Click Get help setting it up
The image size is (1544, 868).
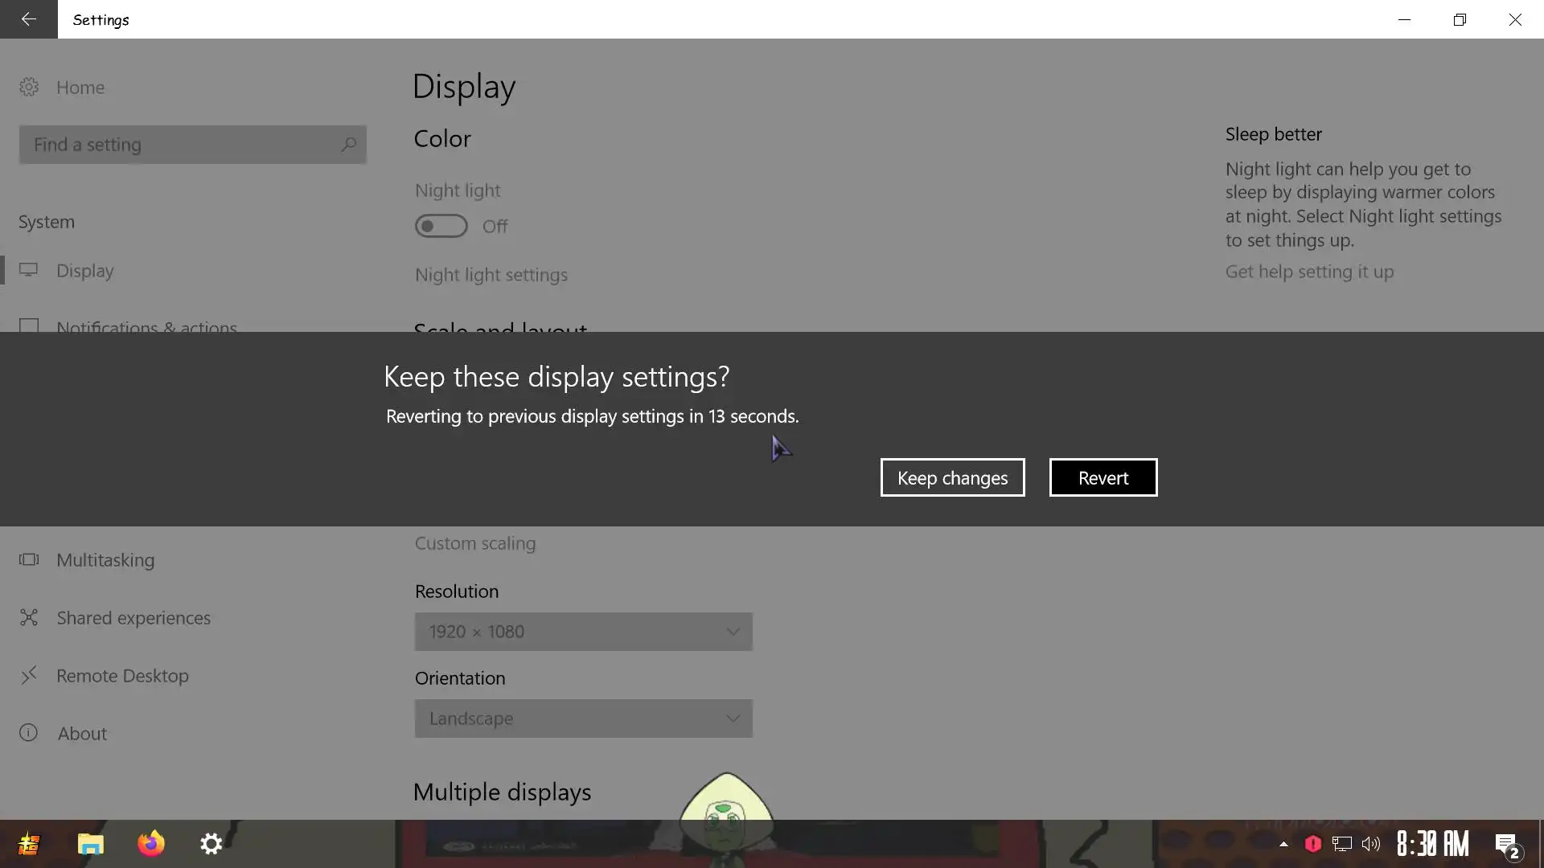click(1308, 272)
